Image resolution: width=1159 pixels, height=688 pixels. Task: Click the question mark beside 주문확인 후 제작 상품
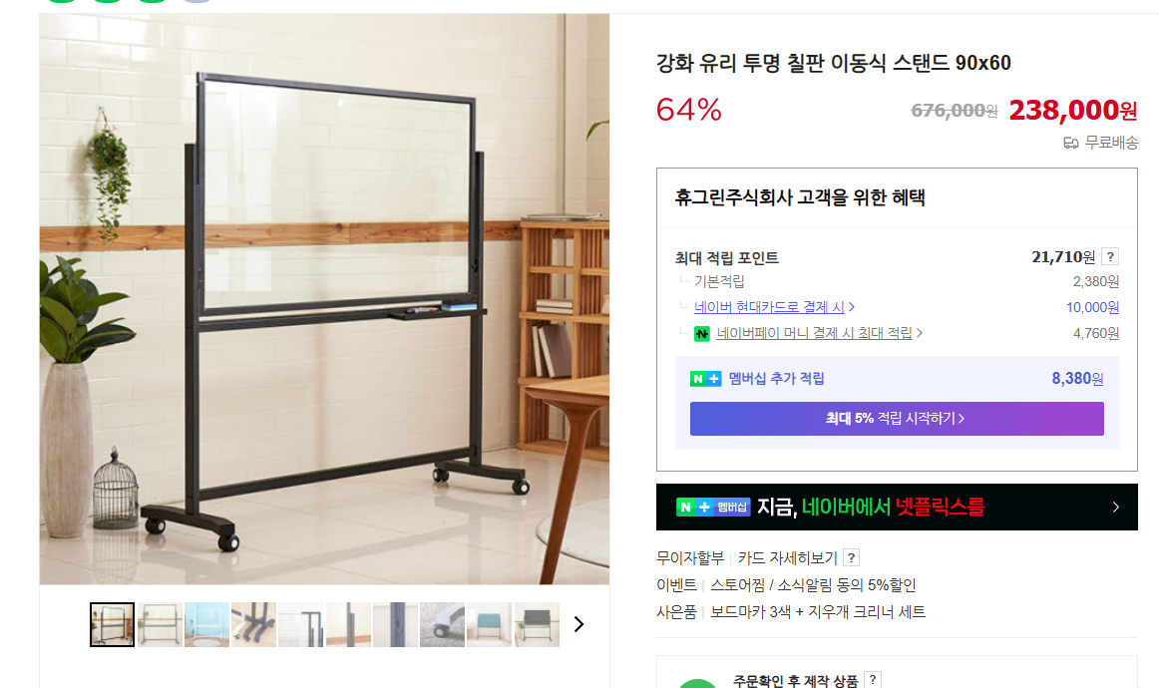[x=872, y=679]
